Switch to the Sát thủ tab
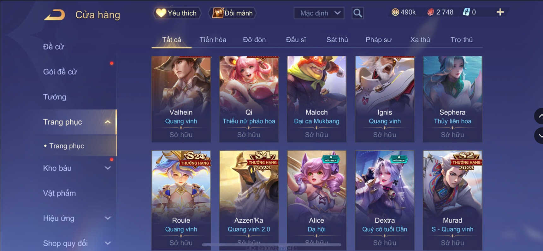 pos(337,40)
